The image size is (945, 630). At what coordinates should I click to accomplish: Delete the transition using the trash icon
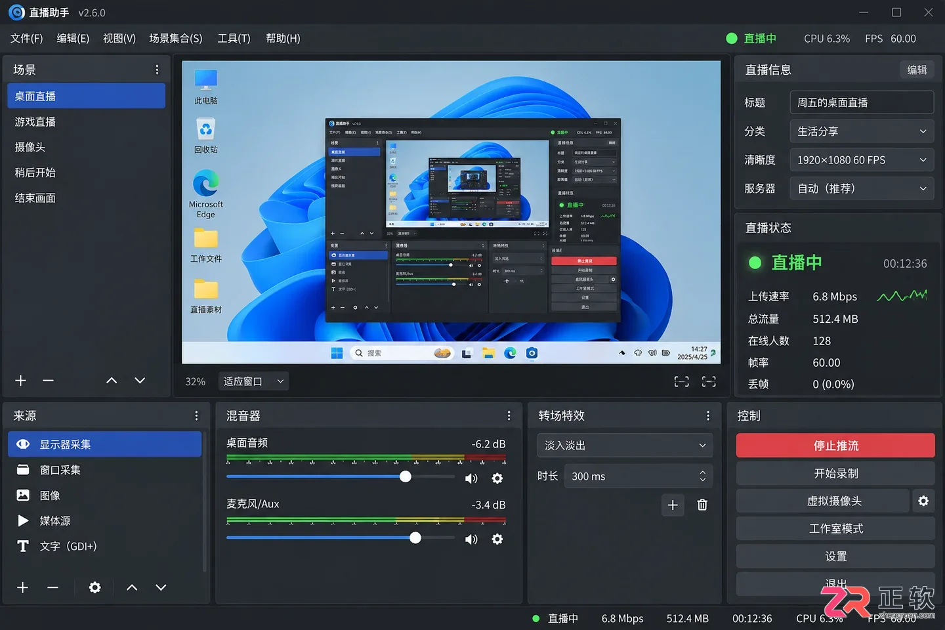[x=702, y=505]
